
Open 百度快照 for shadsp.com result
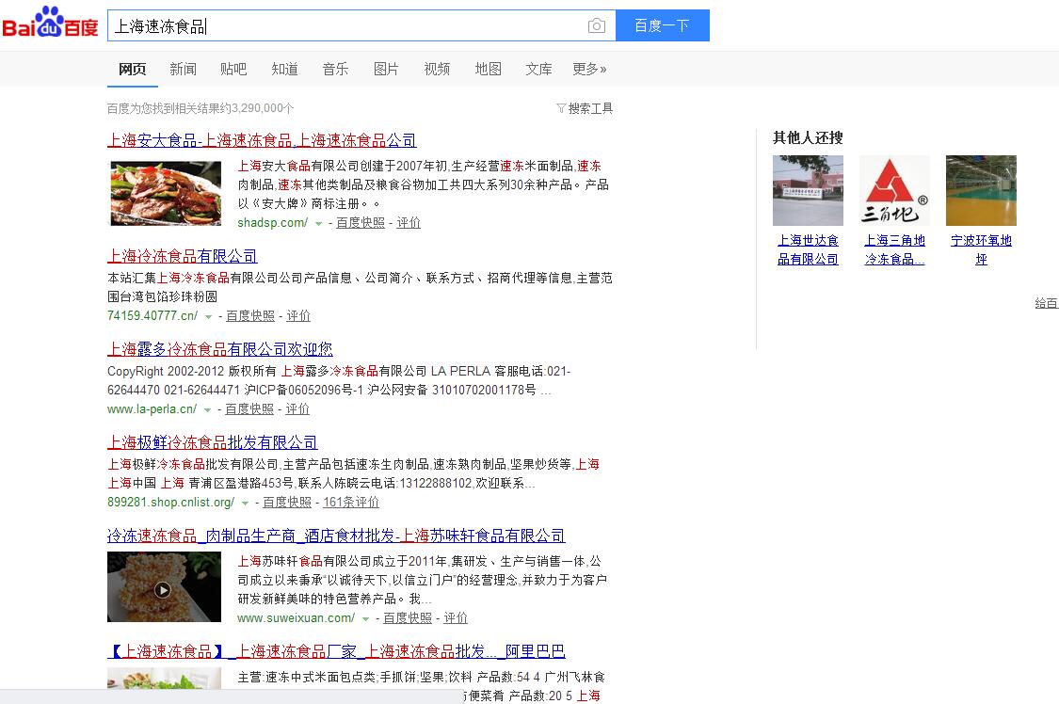click(361, 223)
